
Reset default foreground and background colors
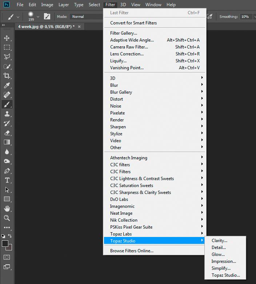pos(3,236)
